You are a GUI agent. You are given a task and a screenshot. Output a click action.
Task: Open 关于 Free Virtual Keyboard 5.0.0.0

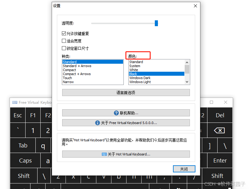126,123
